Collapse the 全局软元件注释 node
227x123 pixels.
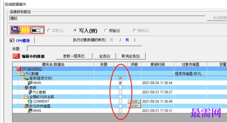click(22, 97)
